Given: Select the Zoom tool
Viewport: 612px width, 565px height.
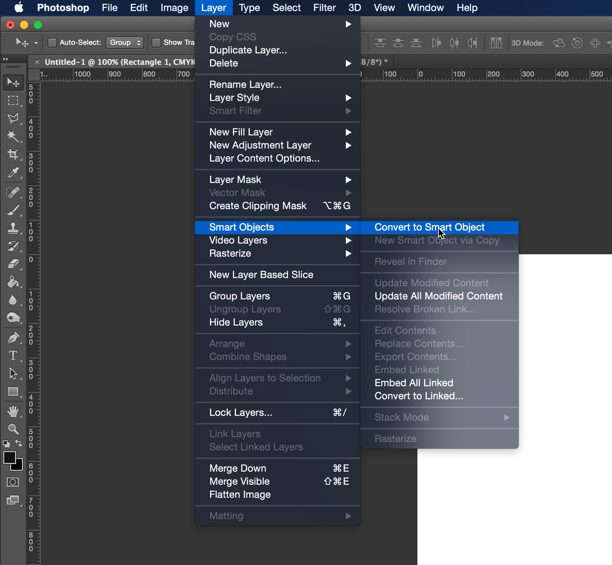Looking at the screenshot, I should point(13,429).
